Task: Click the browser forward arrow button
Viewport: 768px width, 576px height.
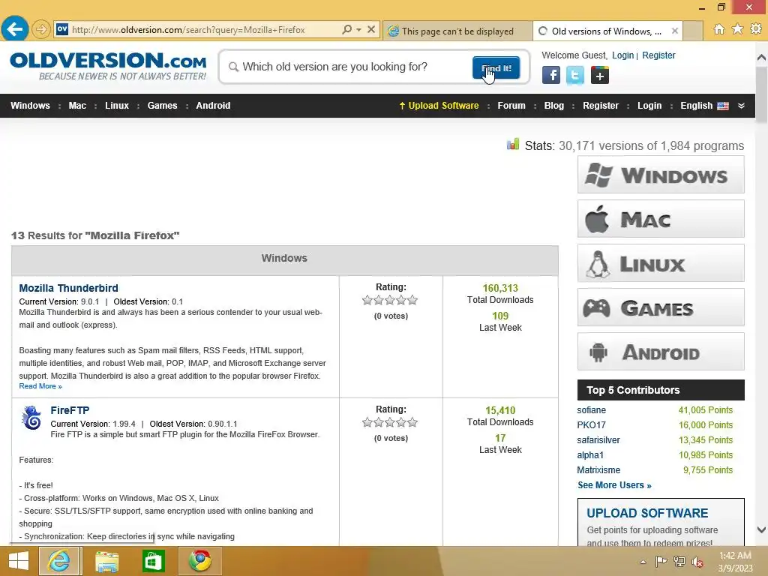Action: tap(42, 29)
